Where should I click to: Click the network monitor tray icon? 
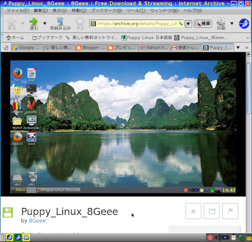[x=241, y=238]
